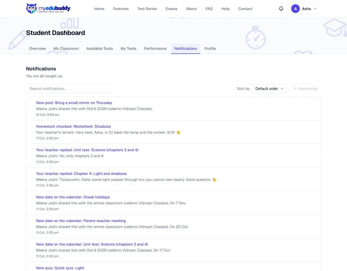The image size is (347, 271).
Task: Open 'Your teacher replied: Unit test: Science' notification
Action: click(87, 150)
